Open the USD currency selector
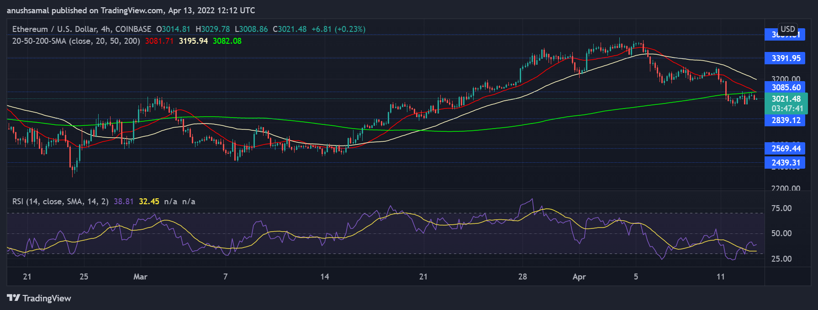 787,29
